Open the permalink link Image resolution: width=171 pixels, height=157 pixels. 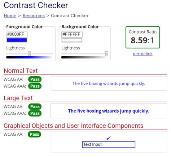tap(142, 54)
